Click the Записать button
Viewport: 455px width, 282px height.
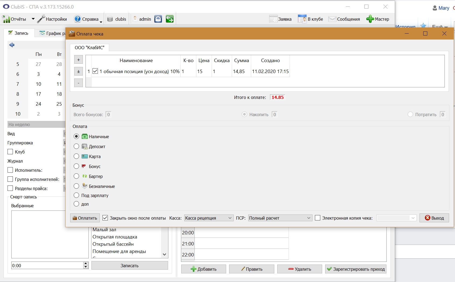click(130, 266)
